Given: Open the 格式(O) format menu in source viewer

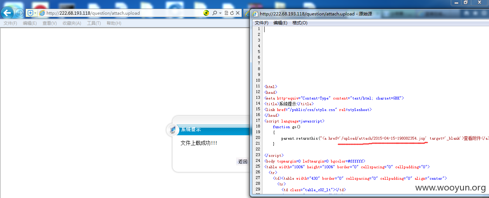Looking at the screenshot, I should point(300,23).
